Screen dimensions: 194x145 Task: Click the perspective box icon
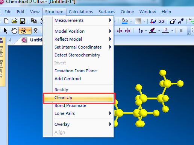pos(173,21)
